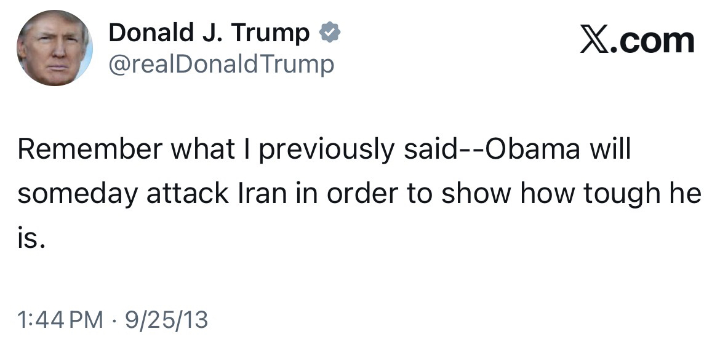Viewport: 704px width, 350px height.
Task: Click the X logo in the watermark
Action: click(593, 41)
